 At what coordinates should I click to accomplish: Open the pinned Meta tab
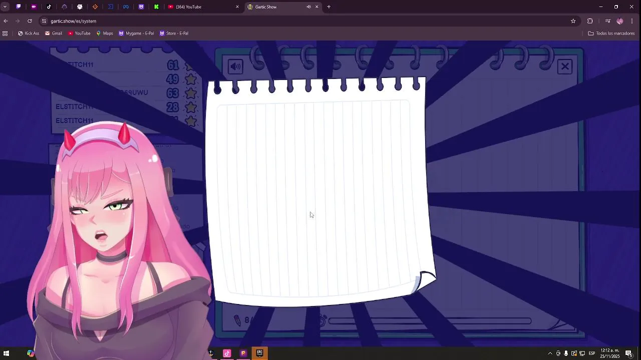pos(126,7)
